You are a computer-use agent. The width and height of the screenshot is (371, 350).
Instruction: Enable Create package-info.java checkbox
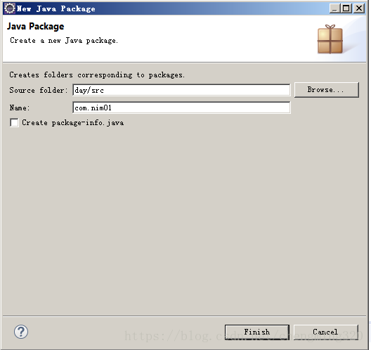coord(14,122)
